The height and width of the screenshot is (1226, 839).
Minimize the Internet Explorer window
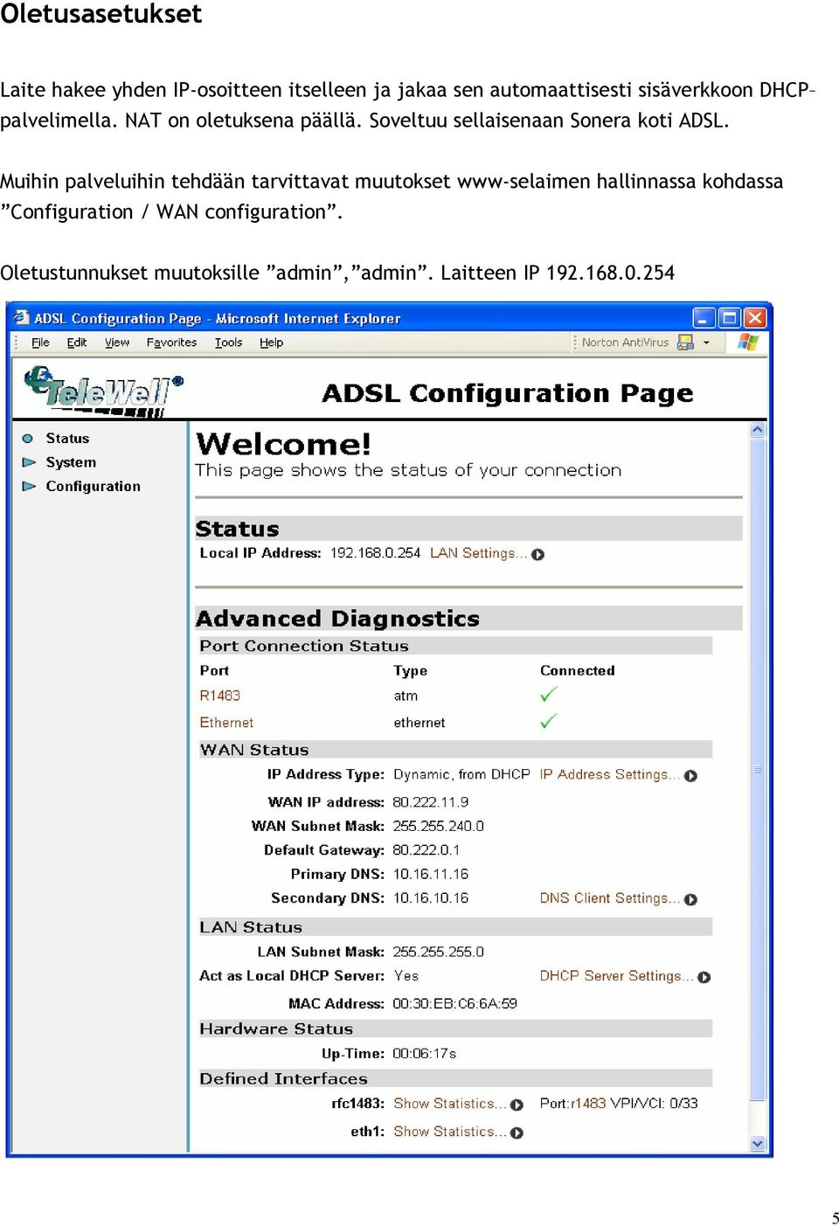tap(704, 318)
